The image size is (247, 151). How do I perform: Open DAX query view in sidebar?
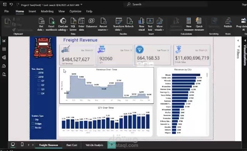(x=4, y=66)
